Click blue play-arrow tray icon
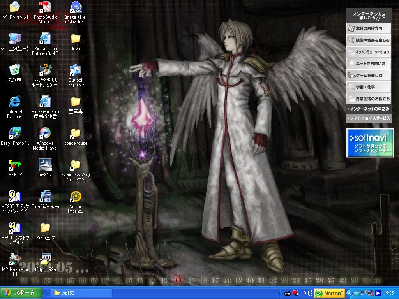The width and height of the screenshot is (399, 299). [x=378, y=294]
